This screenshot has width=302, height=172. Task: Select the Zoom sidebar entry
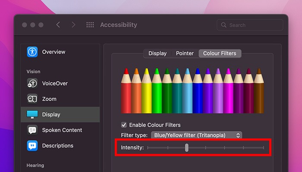click(x=60, y=99)
